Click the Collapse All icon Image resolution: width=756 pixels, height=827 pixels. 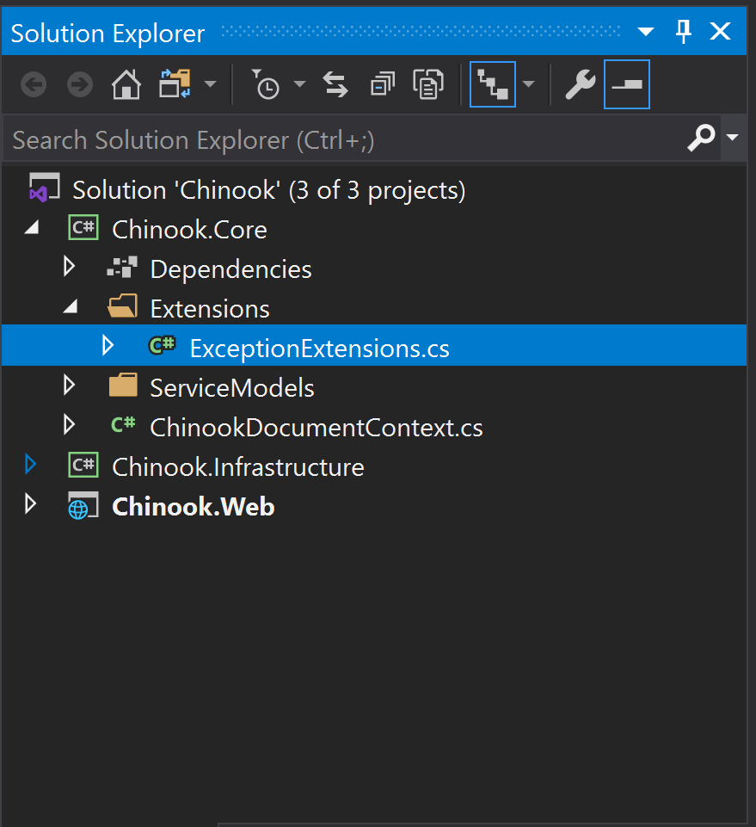(382, 84)
